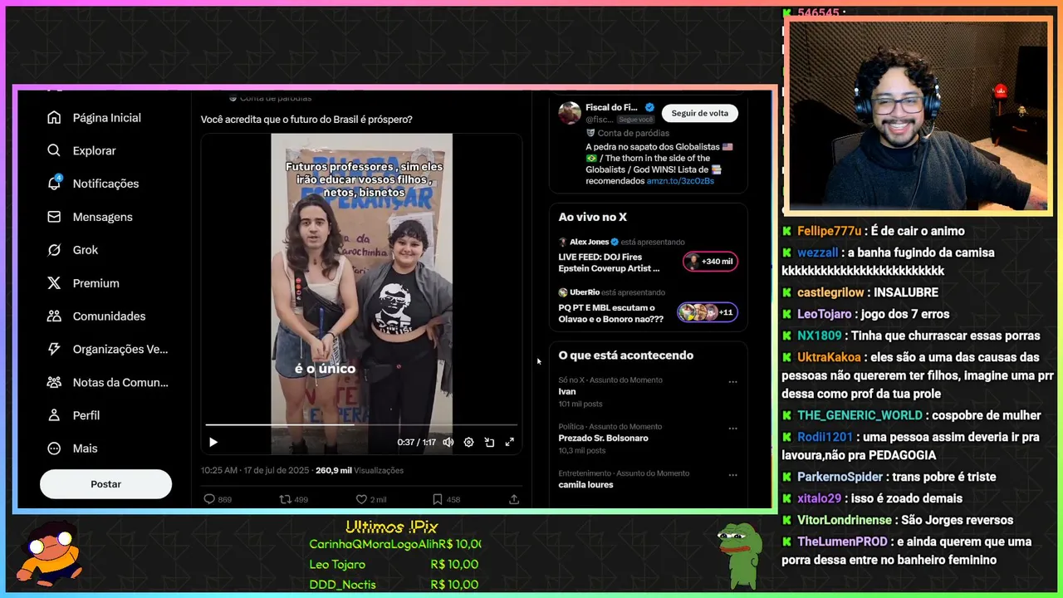
Task: Like the post via heart icon
Action: pyautogui.click(x=361, y=499)
